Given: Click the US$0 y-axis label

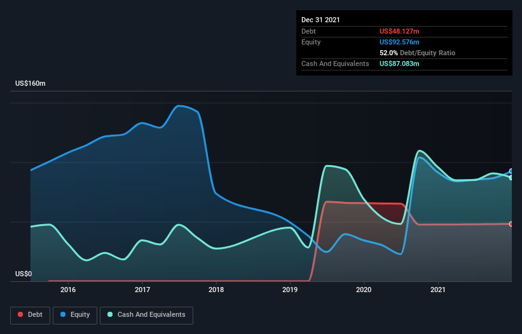Looking at the screenshot, I should tap(24, 274).
